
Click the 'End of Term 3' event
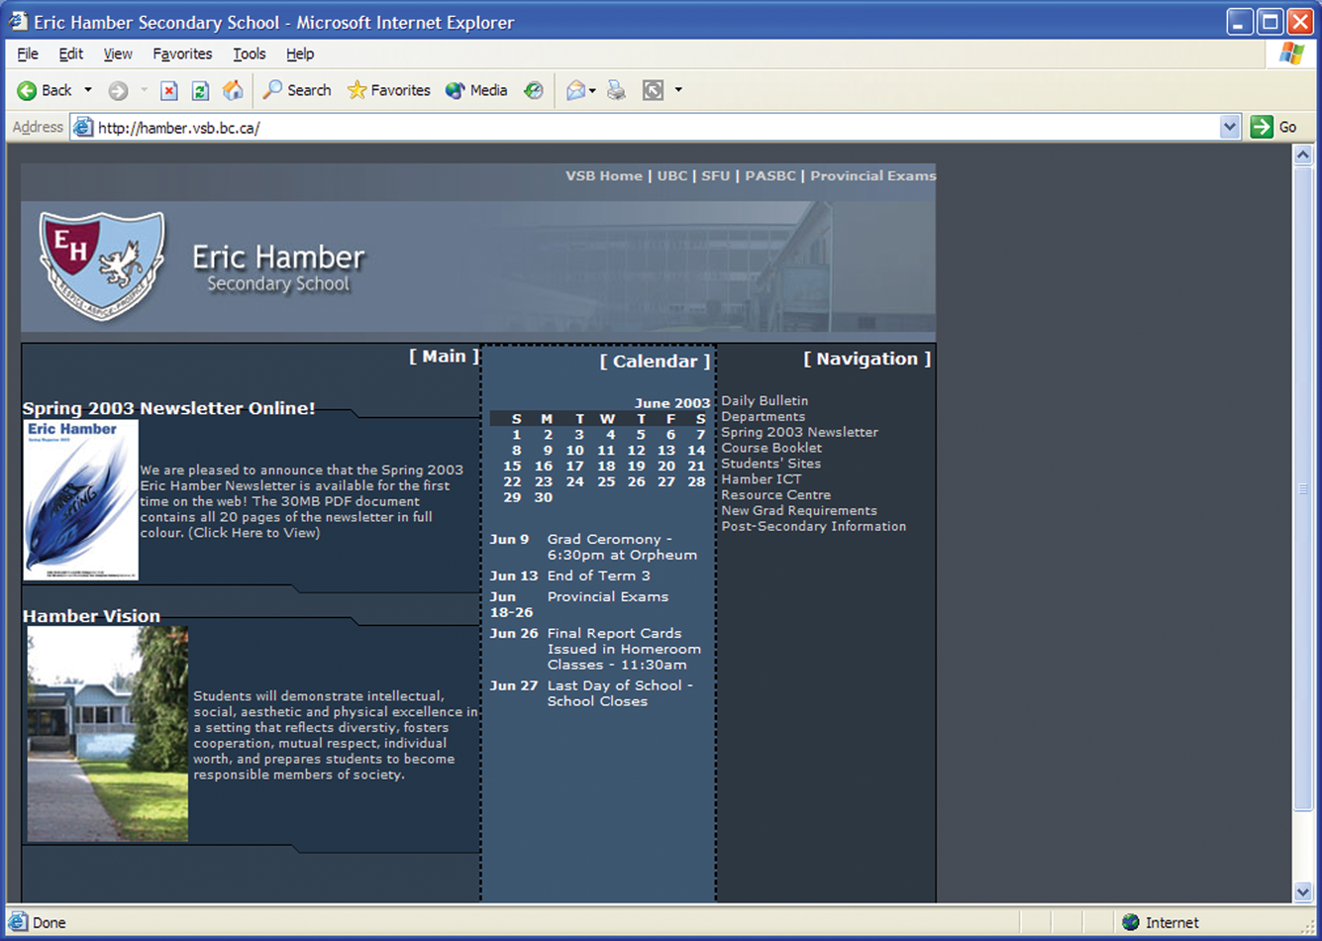tap(599, 575)
